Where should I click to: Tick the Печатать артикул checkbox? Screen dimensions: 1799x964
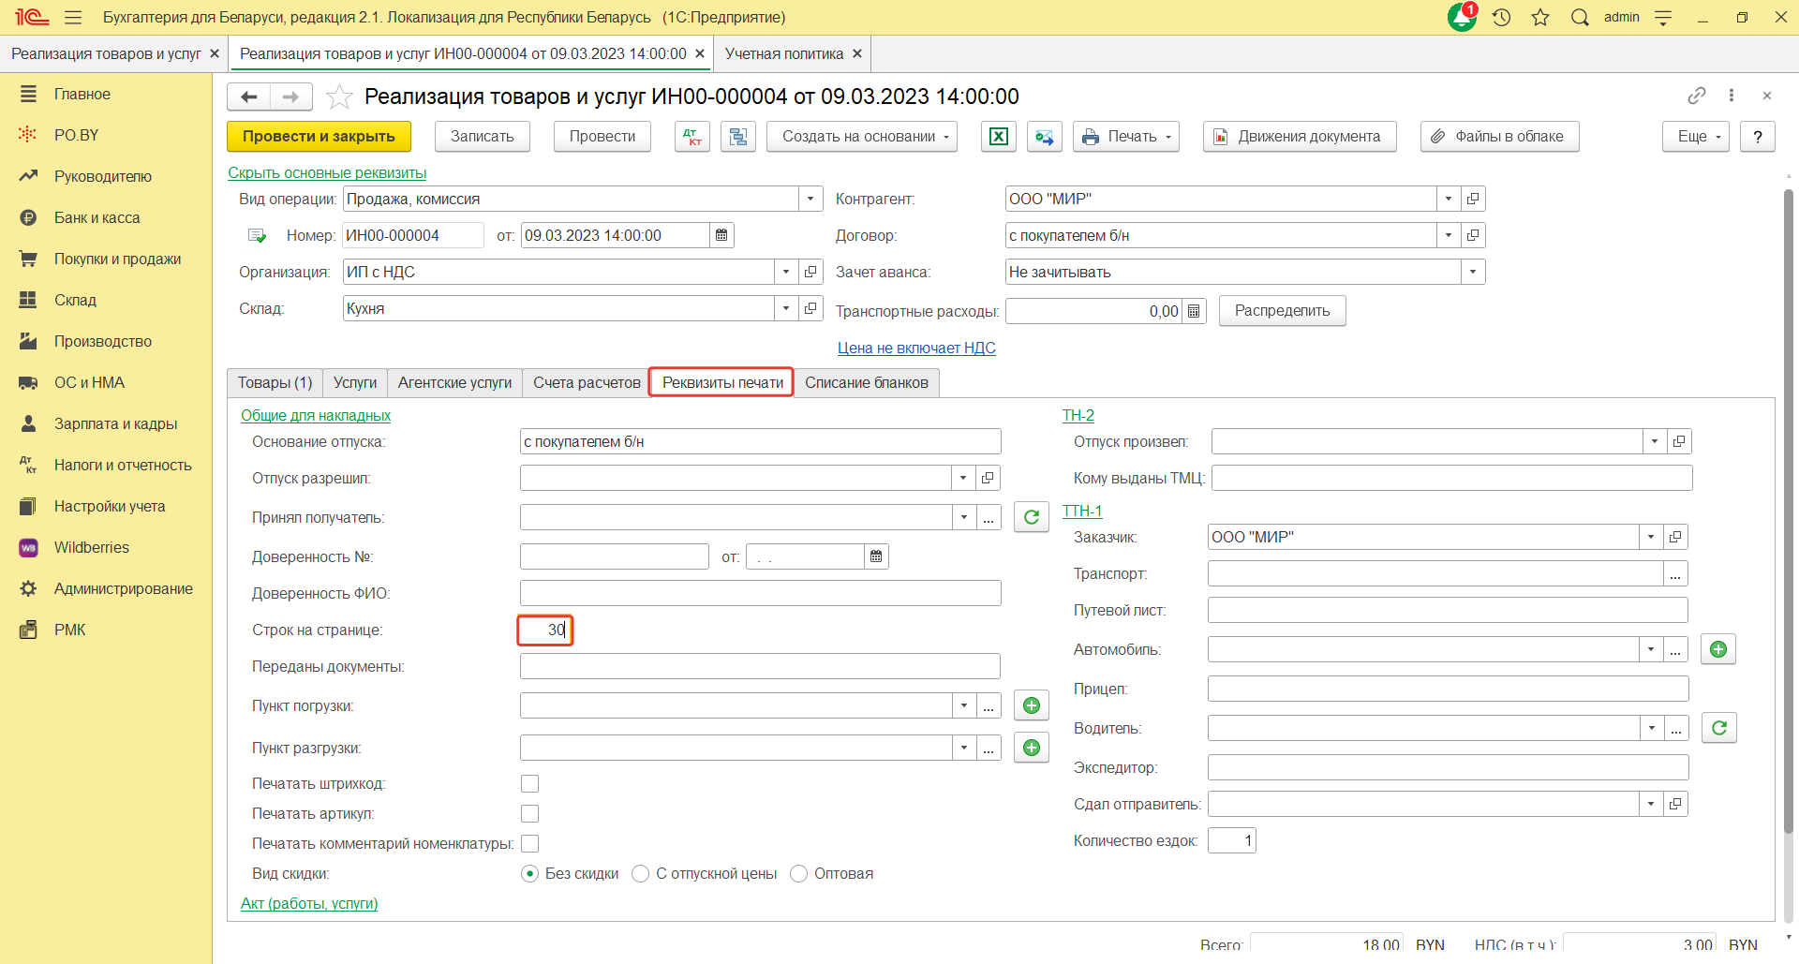(x=530, y=814)
